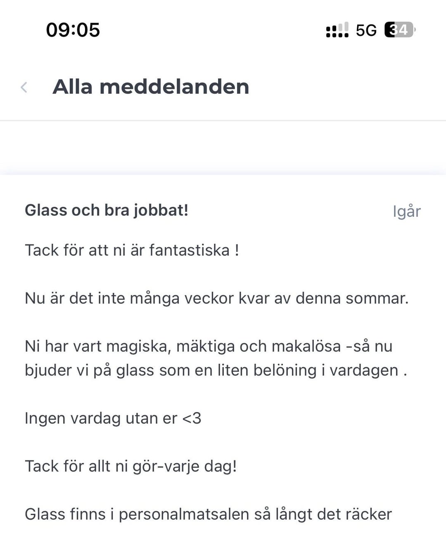
Task: Tap the battery level icon
Action: pos(400,30)
